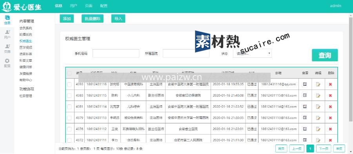Open 轮播系统 in the sidebar

[25, 35]
